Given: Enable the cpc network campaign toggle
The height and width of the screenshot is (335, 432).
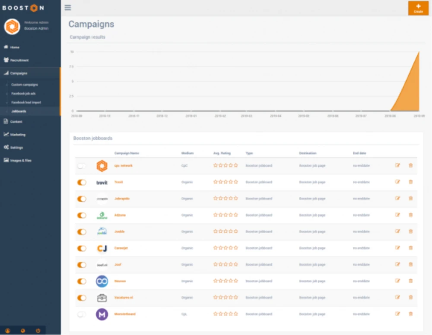Looking at the screenshot, I should pos(81,166).
